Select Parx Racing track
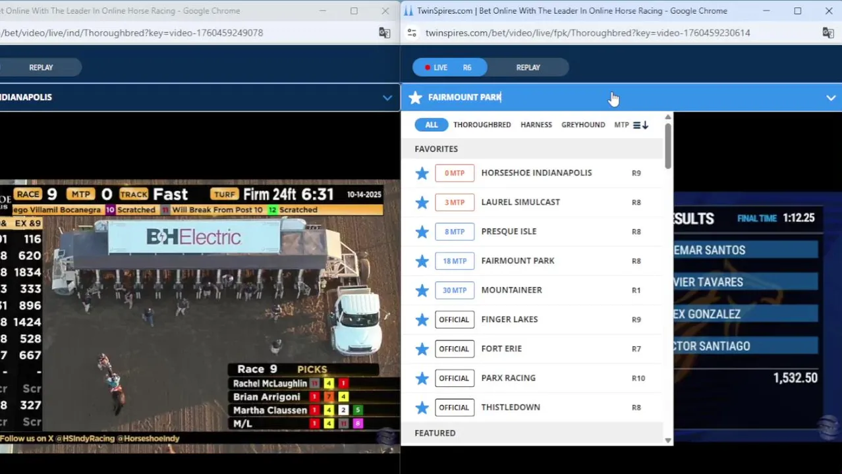 [x=508, y=378]
